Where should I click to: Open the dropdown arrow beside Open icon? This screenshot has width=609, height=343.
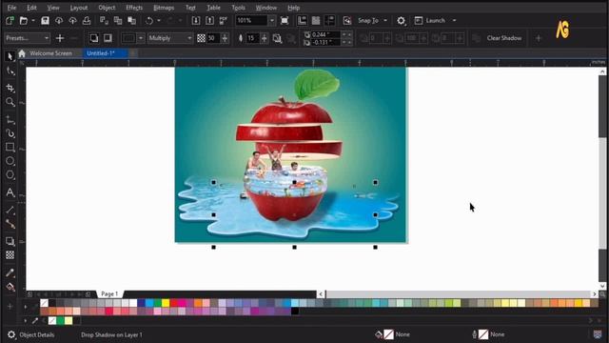tap(33, 21)
